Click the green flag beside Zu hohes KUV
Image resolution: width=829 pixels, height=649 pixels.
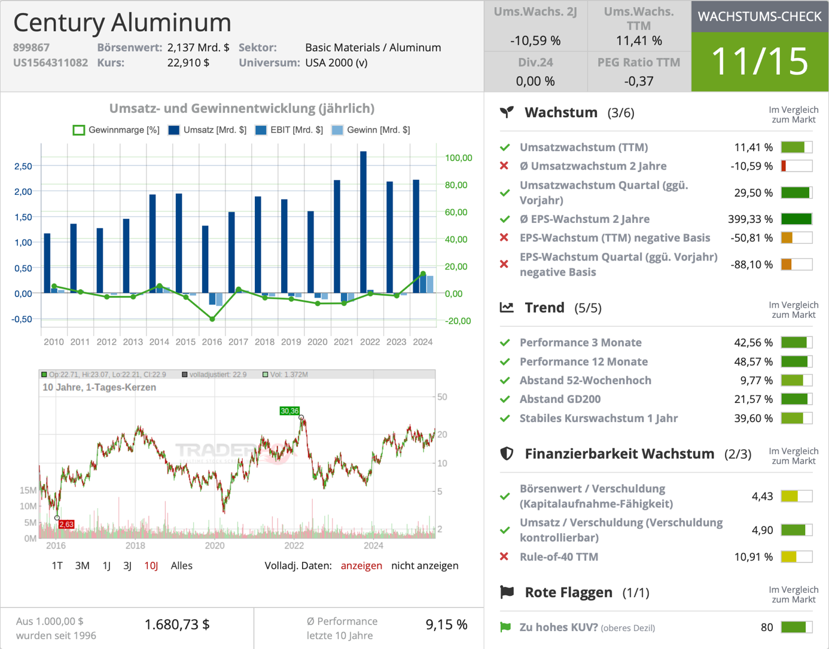point(505,627)
